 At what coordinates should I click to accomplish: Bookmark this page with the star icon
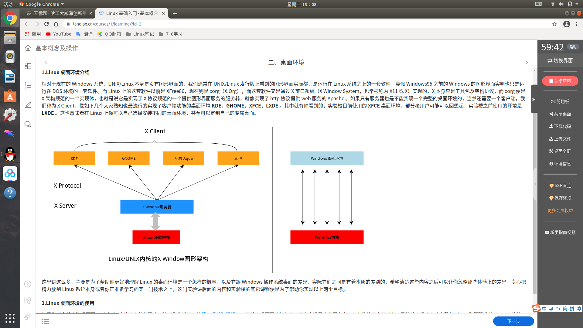(x=554, y=24)
